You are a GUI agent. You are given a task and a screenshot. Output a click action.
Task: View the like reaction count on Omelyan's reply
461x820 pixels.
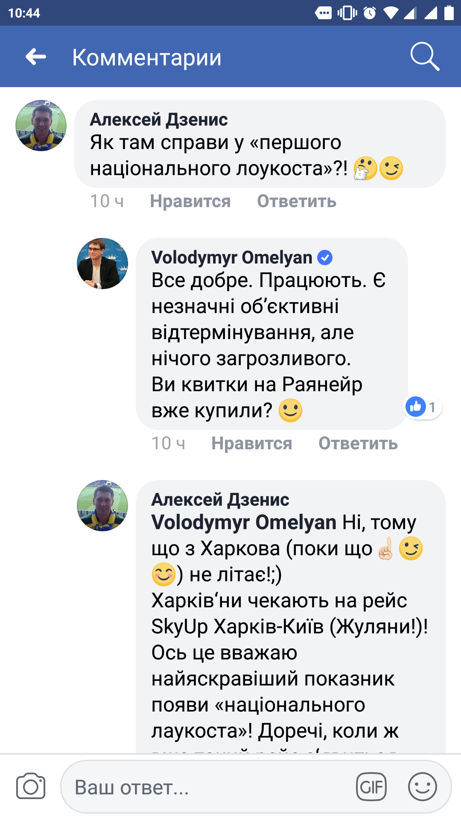423,407
